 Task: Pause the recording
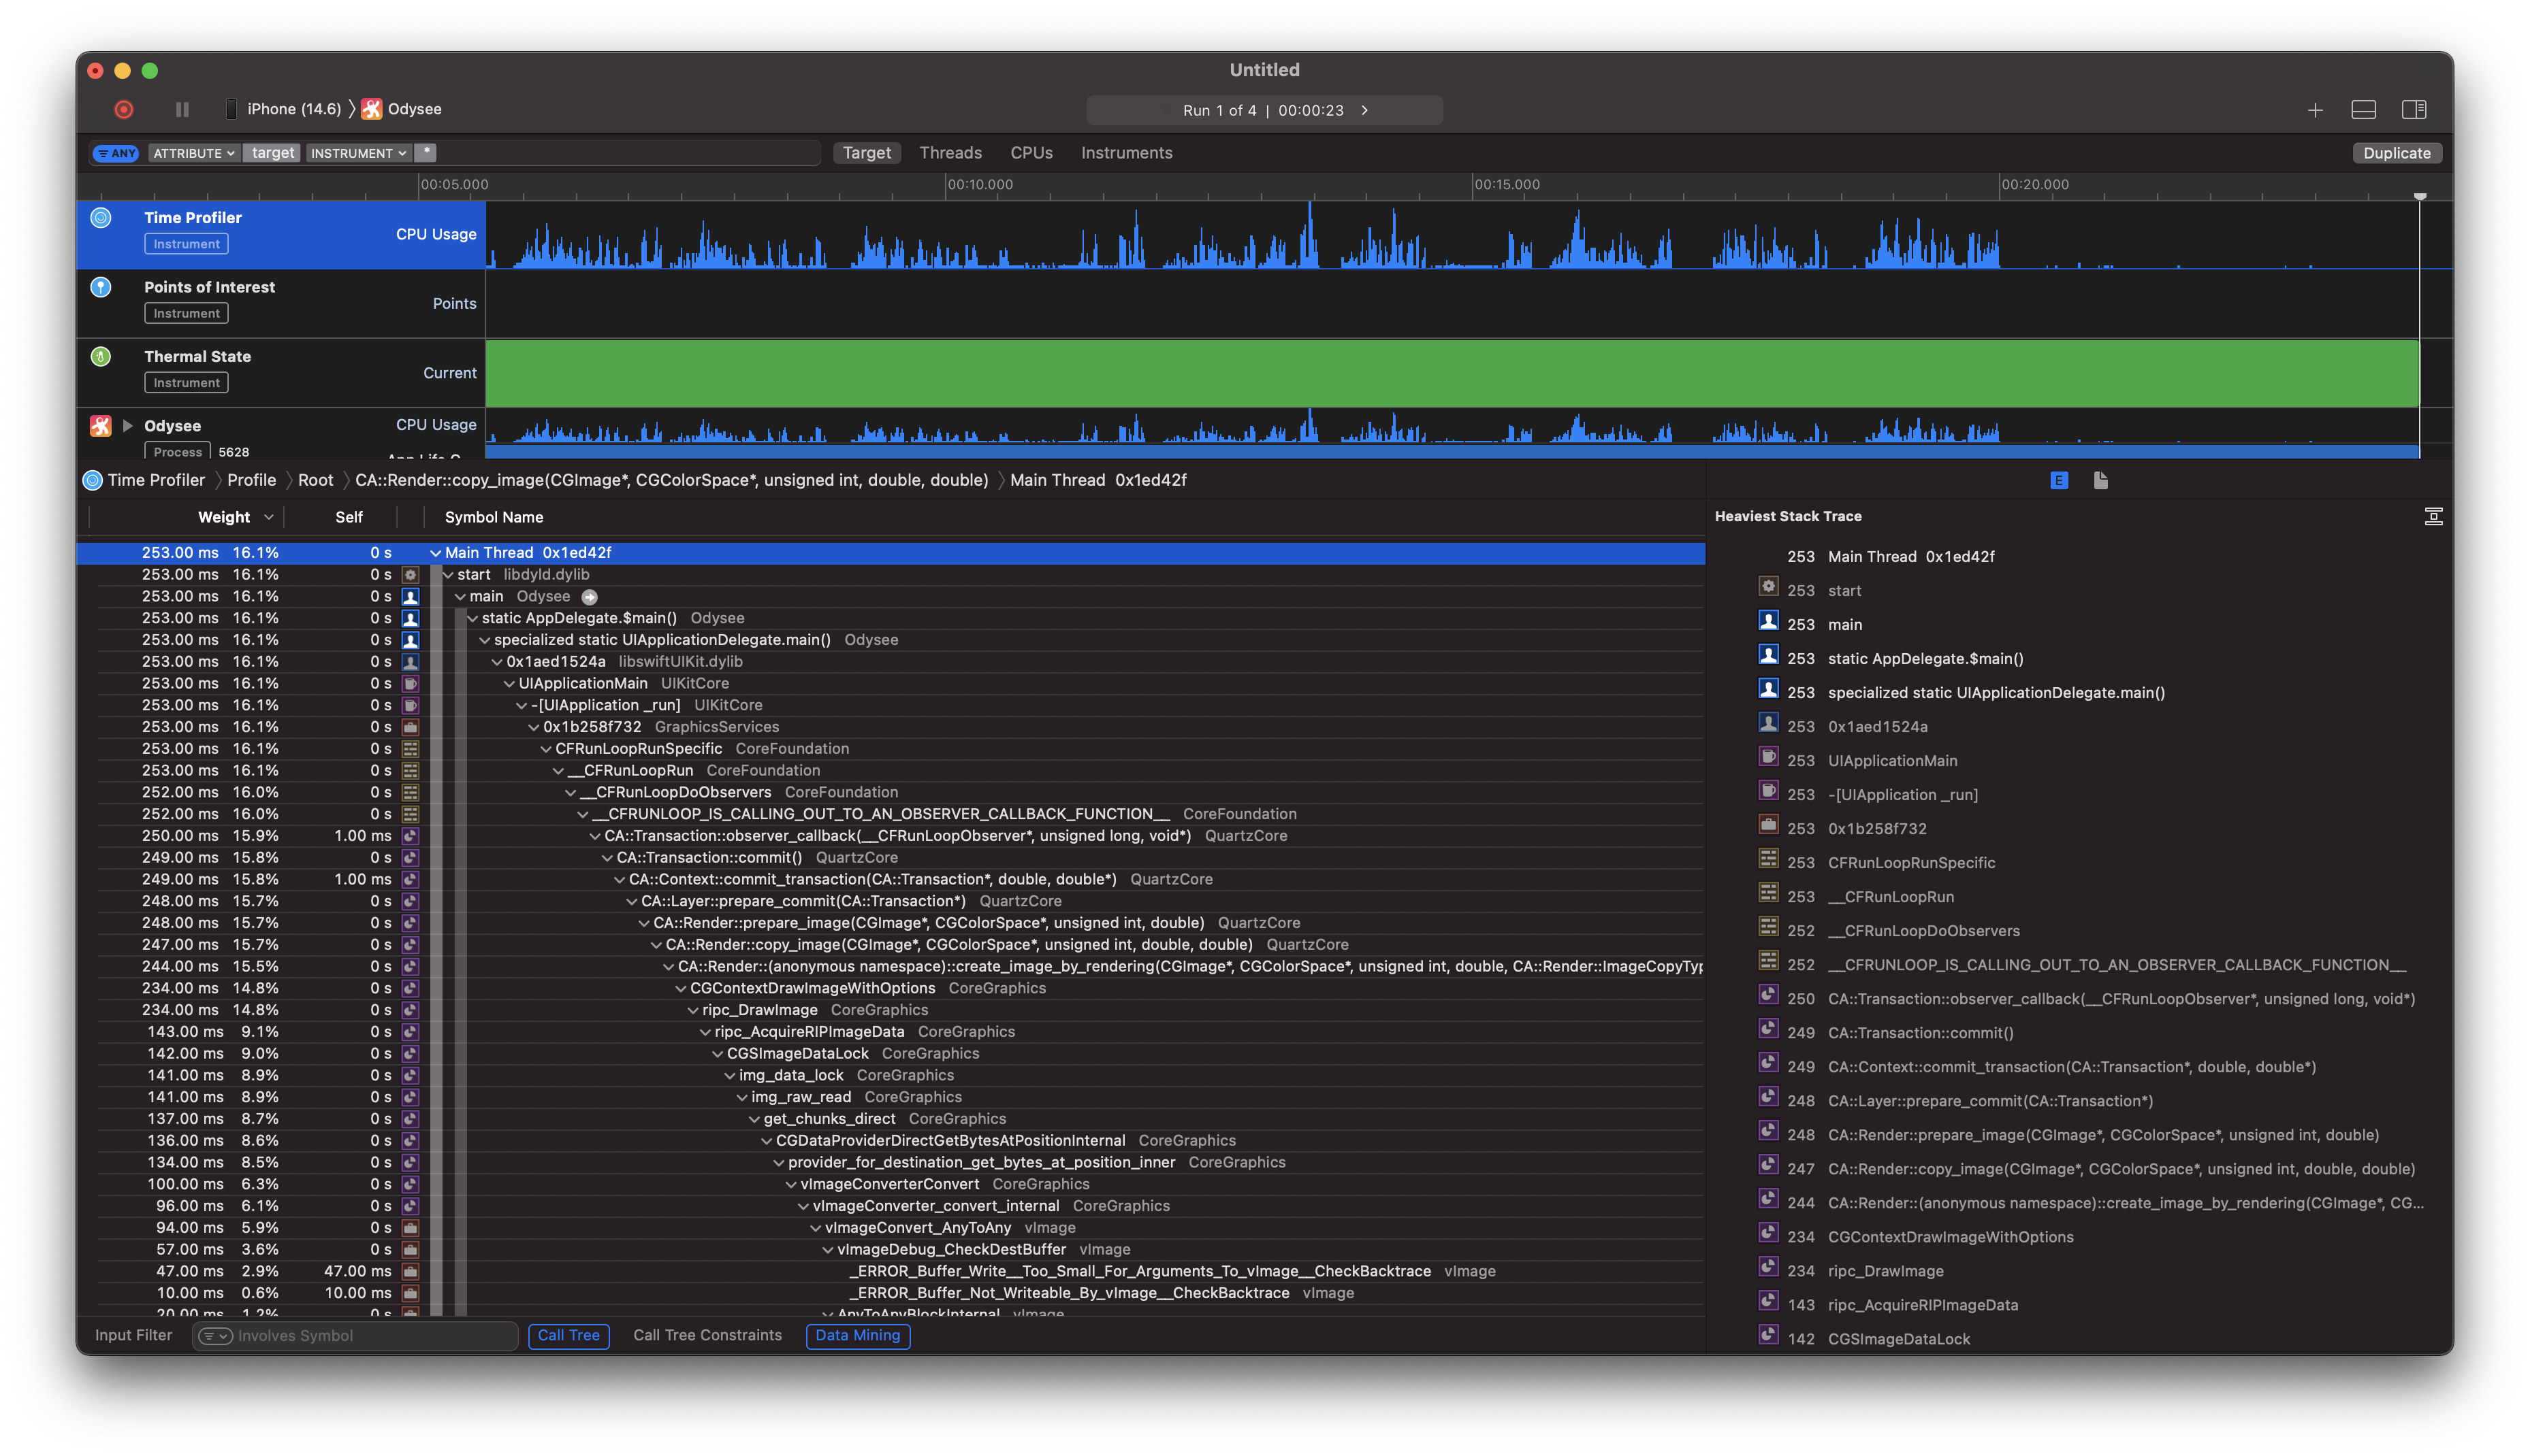point(182,110)
